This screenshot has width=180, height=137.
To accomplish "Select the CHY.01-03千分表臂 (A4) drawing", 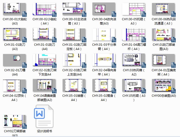I will coord(104,35).
